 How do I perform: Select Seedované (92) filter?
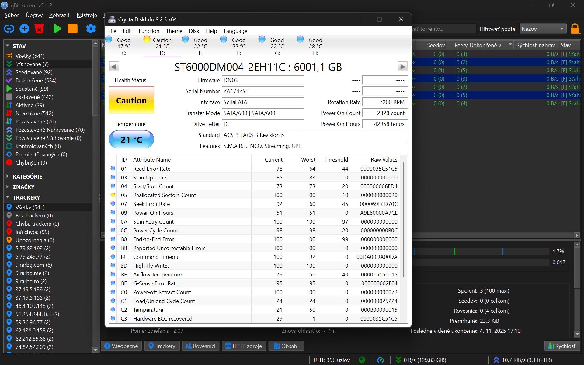pyautogui.click(x=34, y=72)
